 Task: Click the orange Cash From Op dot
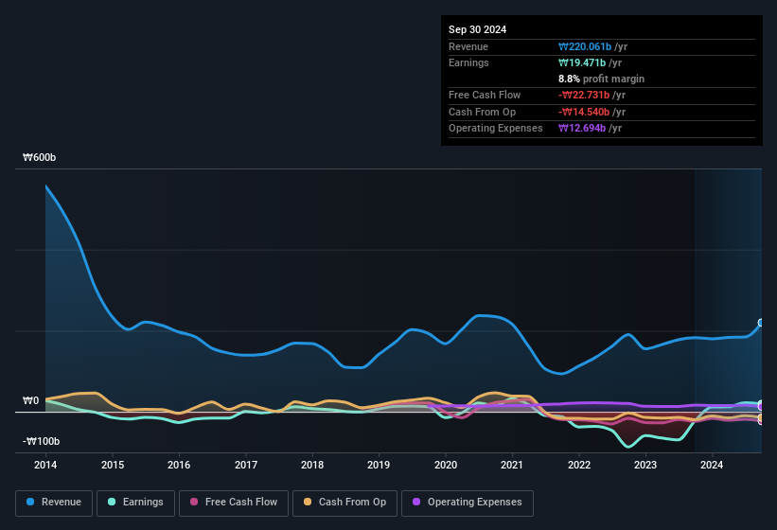(309, 502)
